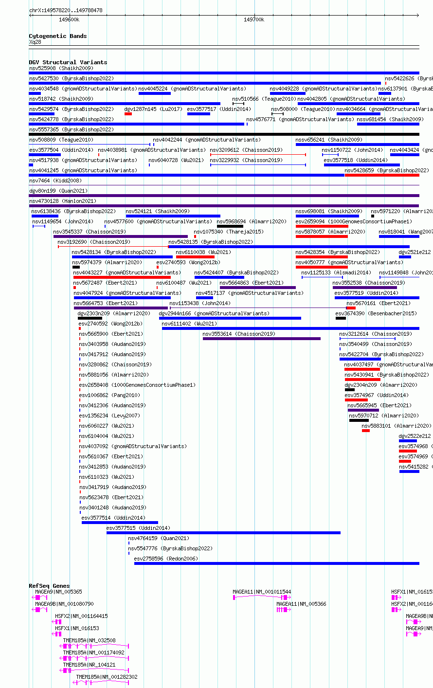Select the Xq28 band label
This screenshot has height=688, width=433.
tap(35, 42)
